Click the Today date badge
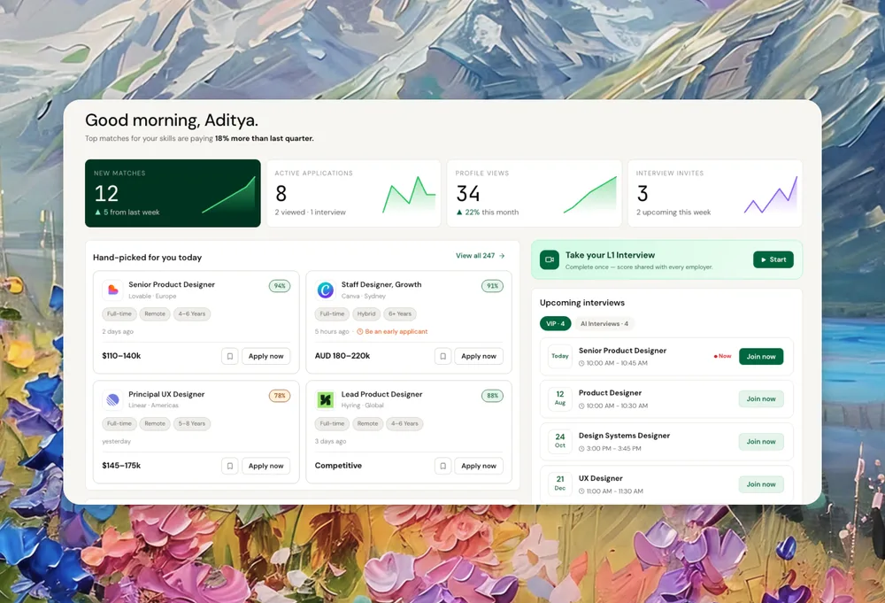This screenshot has height=603, width=885. [560, 356]
